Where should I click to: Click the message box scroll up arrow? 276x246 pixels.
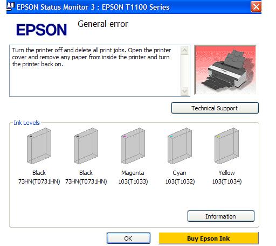coord(184,50)
